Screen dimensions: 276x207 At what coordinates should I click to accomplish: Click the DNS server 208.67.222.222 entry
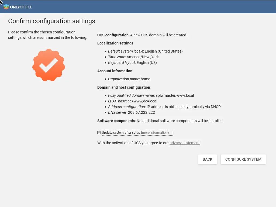coord(131,112)
